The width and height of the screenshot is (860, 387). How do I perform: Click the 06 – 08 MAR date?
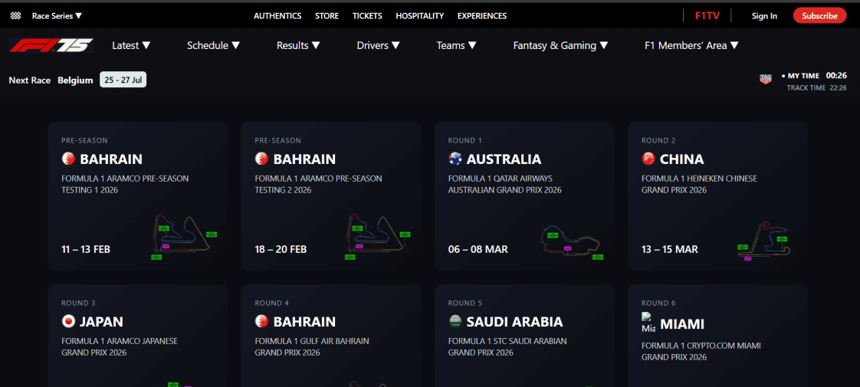tap(478, 249)
